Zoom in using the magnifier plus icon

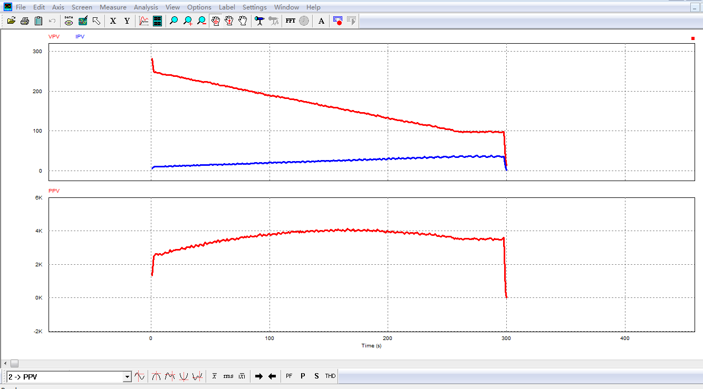(x=188, y=21)
